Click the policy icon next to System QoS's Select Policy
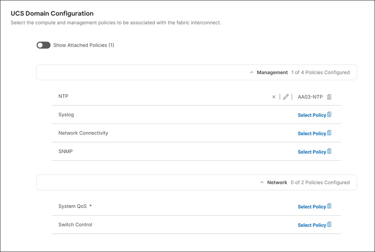The height and width of the screenshot is (252, 375). (x=329, y=207)
